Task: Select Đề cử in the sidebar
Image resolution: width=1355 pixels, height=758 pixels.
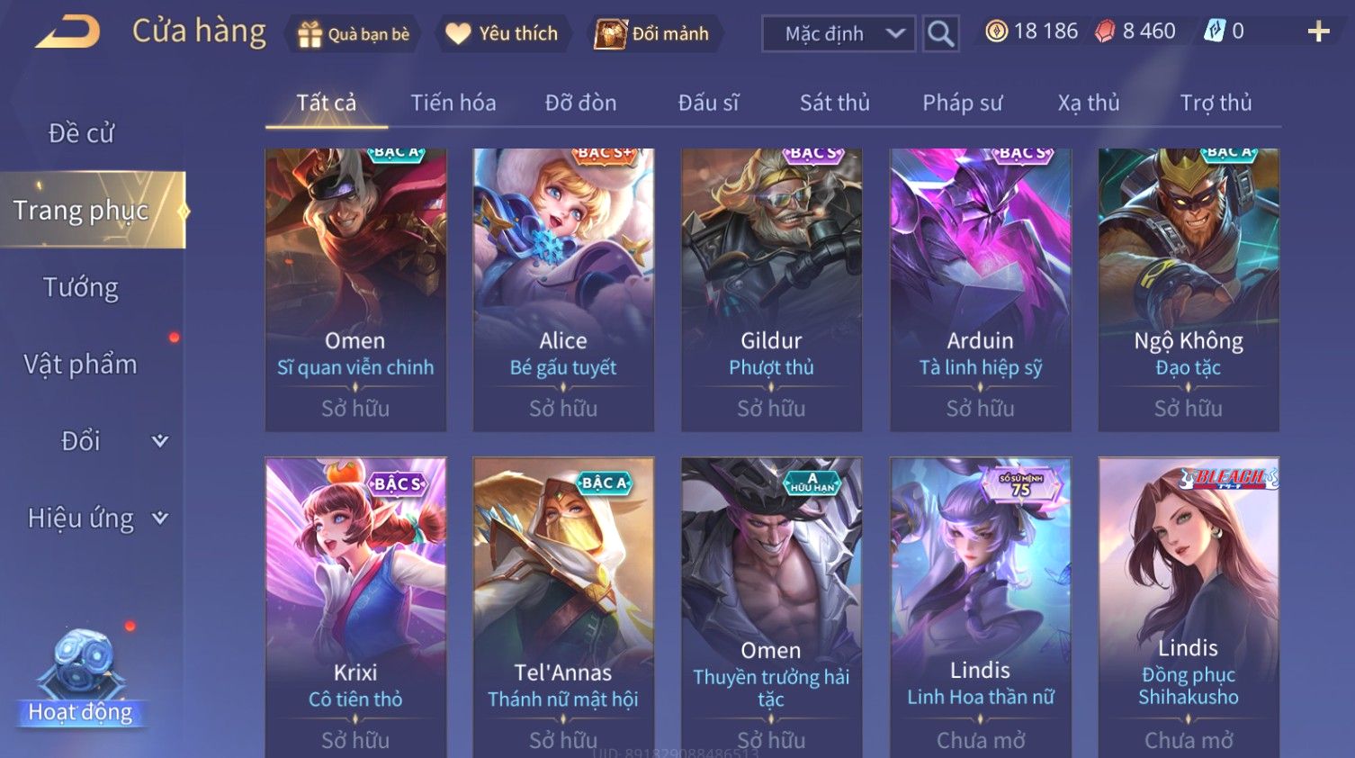Action: 81,133
